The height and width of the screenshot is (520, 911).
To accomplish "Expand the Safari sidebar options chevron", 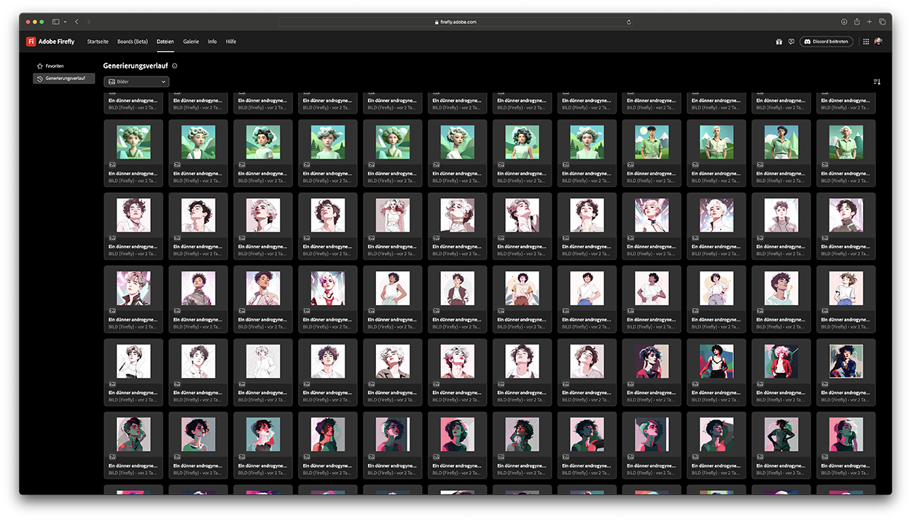I will pos(65,22).
